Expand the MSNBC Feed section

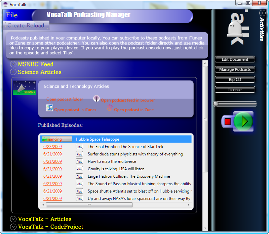coord(13,64)
